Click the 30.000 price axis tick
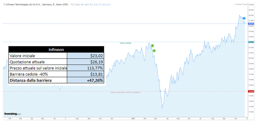The width and height of the screenshot is (257, 123). click(x=251, y=5)
